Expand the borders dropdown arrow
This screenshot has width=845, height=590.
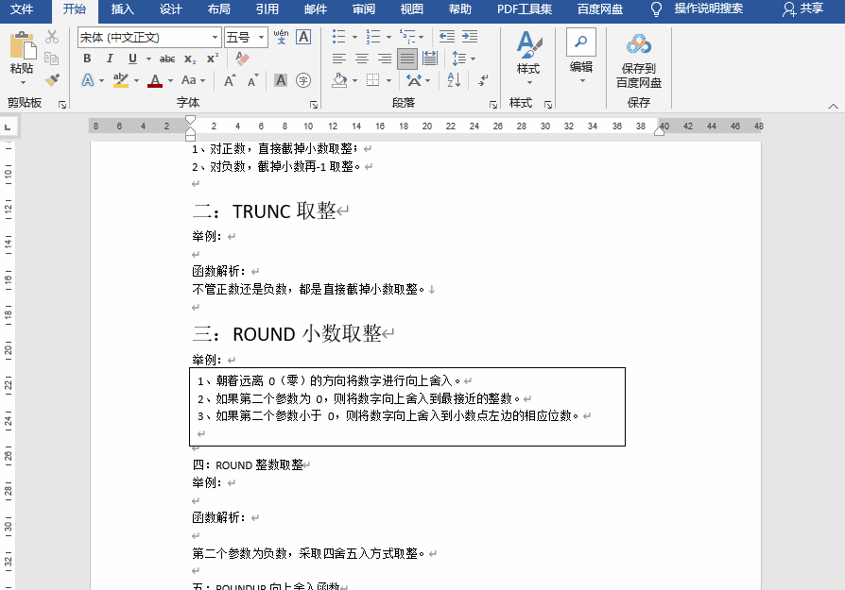(x=388, y=81)
